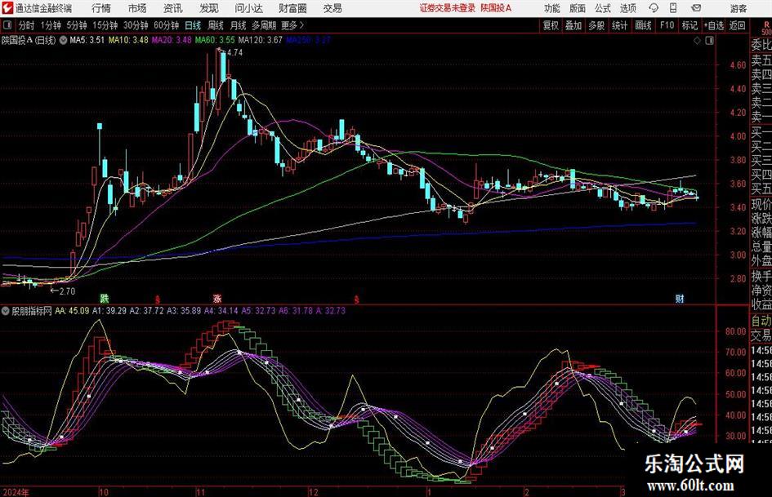The image size is (772, 497).
Task: Click the 返回 button
Action: (737, 25)
